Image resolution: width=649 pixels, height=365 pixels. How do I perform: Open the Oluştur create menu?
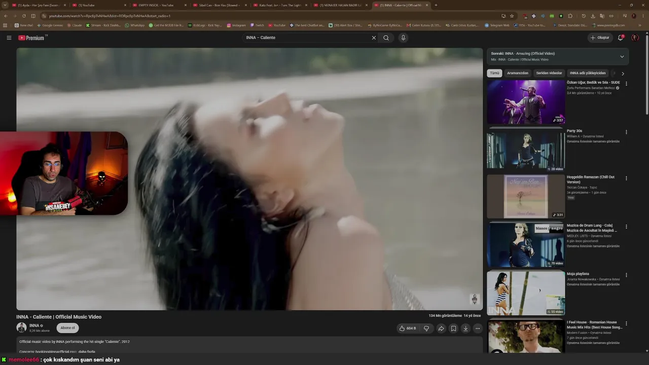599,38
